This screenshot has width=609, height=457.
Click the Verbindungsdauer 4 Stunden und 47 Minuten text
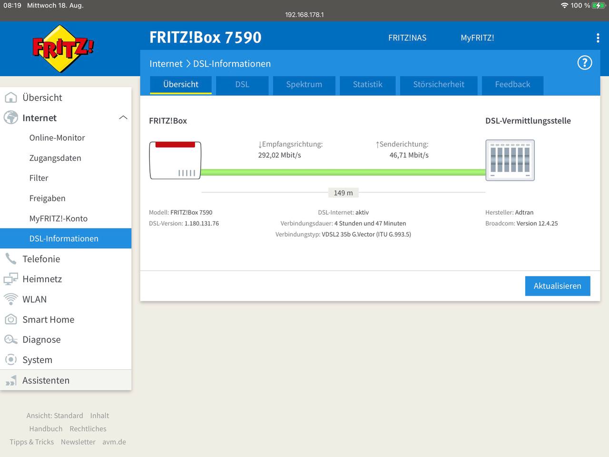pyautogui.click(x=343, y=223)
